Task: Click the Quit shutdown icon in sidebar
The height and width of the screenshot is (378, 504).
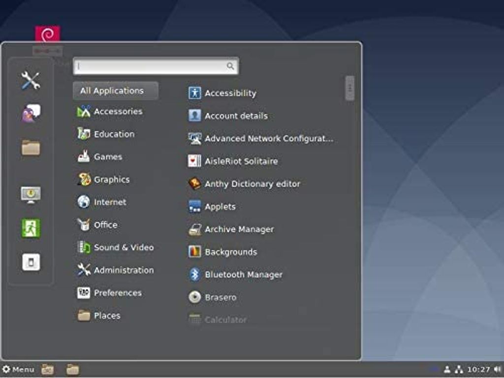Action: [x=31, y=262]
